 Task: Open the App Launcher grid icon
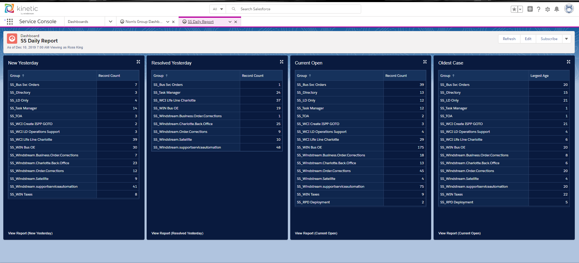click(10, 21)
